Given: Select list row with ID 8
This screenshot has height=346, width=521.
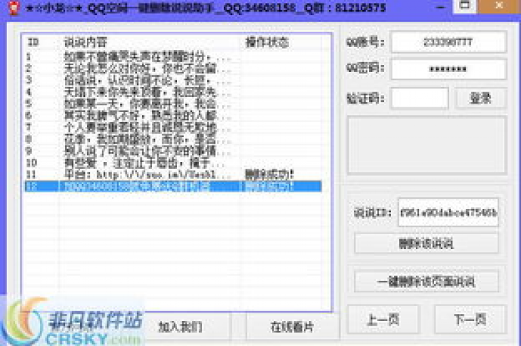Looking at the screenshot, I should pos(174,139).
